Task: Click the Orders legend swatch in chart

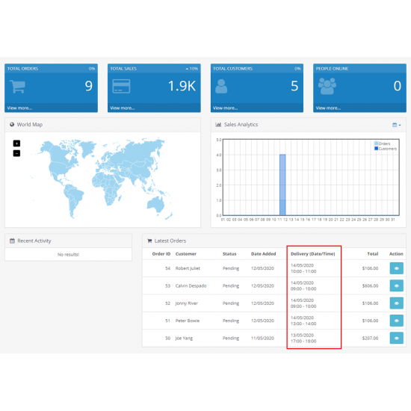Action: (x=377, y=143)
